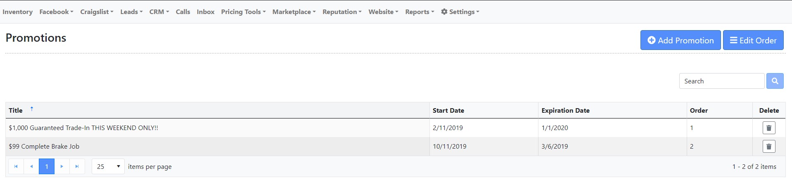Jump to the last page arrow
The image size is (792, 180).
77,167
